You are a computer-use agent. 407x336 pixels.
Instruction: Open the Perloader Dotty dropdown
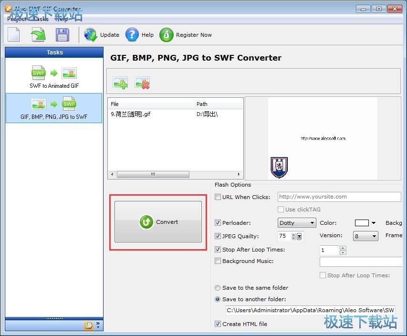[297, 223]
